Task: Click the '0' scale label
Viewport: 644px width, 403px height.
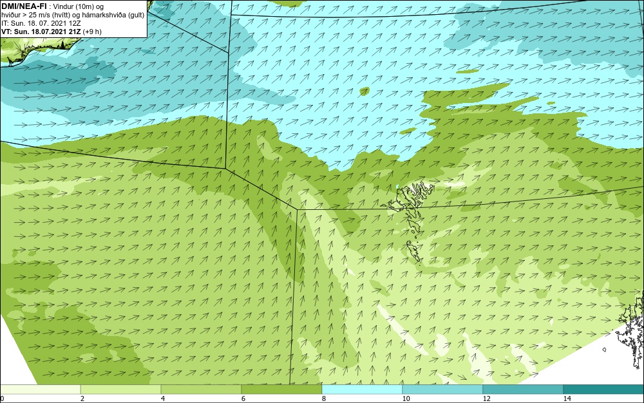Action: click(2, 398)
